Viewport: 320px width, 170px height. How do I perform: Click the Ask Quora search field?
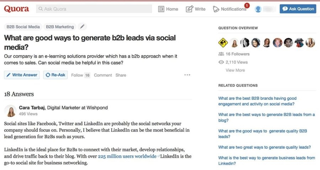tap(94, 9)
